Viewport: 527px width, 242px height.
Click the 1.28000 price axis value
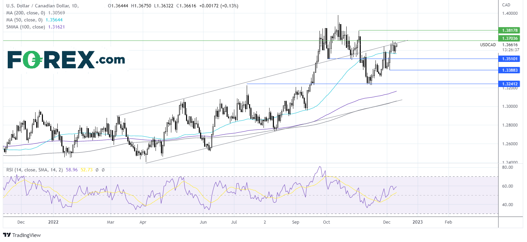(x=510, y=125)
